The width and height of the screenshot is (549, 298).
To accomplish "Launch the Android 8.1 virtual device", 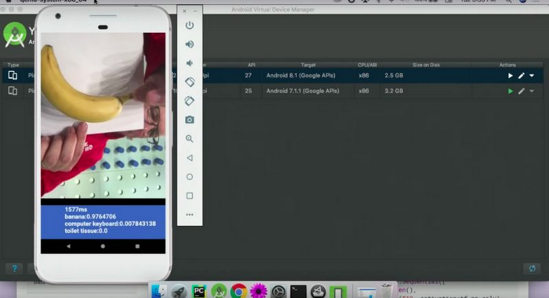I will pyautogui.click(x=510, y=75).
